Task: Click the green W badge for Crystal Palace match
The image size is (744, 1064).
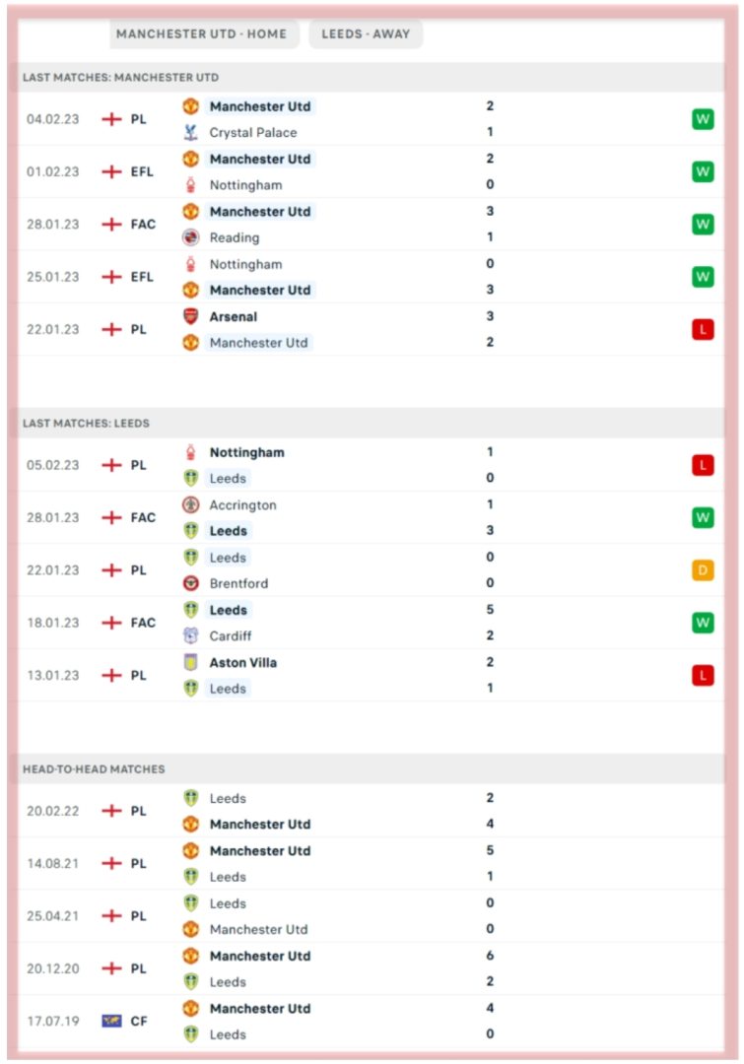Action: [x=702, y=119]
